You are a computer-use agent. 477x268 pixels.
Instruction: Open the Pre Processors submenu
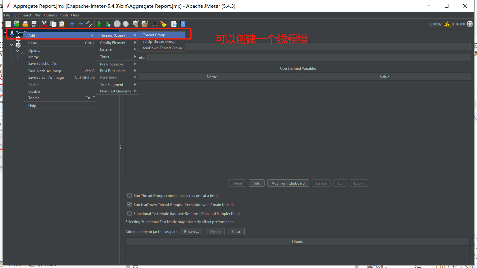click(x=117, y=64)
